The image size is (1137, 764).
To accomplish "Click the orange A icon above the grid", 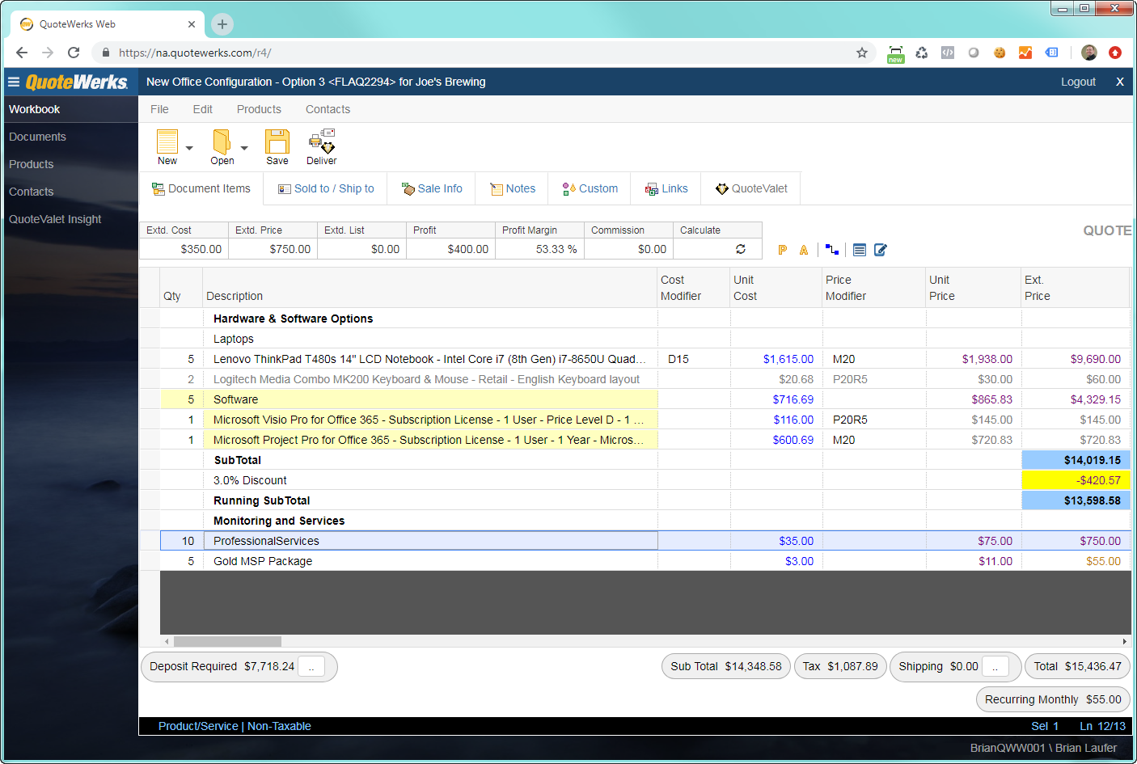I will tap(804, 250).
